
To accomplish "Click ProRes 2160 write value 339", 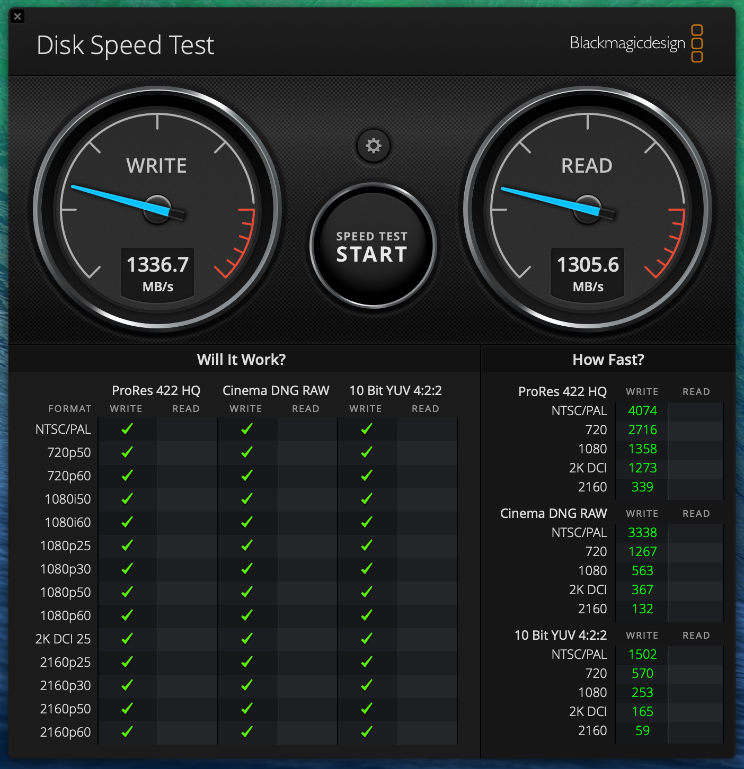I will pos(642,487).
